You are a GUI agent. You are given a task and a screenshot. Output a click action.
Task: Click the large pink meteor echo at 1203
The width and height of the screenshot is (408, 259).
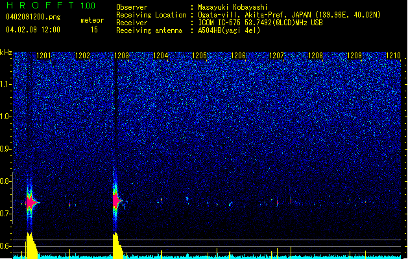[116, 201]
